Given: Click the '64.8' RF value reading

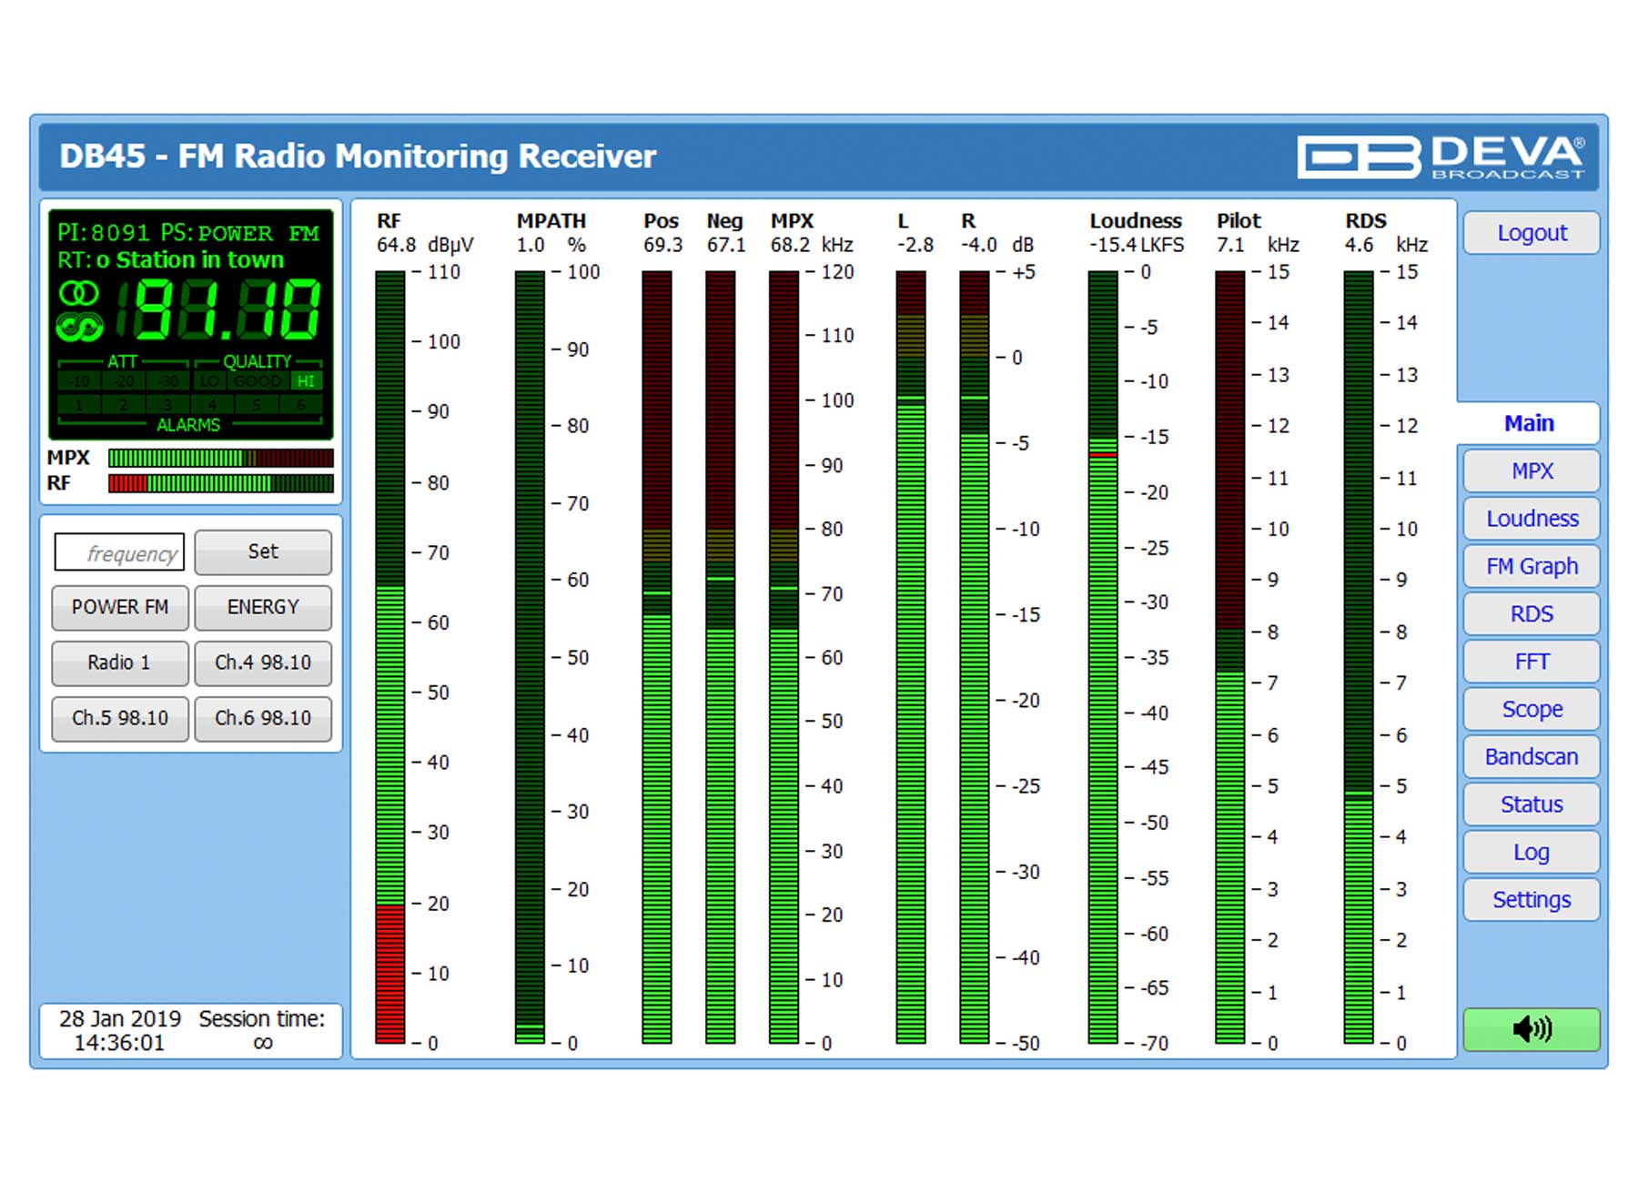Looking at the screenshot, I should [397, 246].
